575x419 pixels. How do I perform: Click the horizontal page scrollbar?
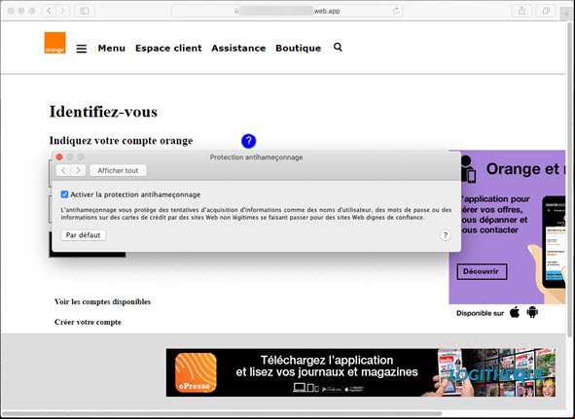click(222, 414)
